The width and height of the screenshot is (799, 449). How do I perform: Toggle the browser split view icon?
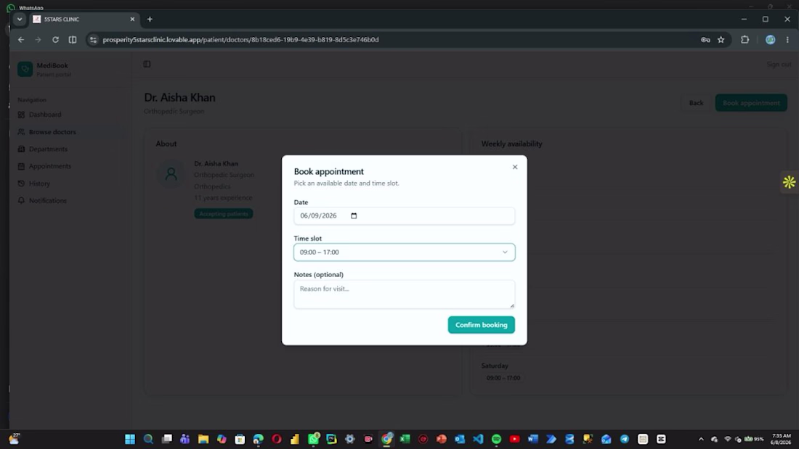point(73,40)
